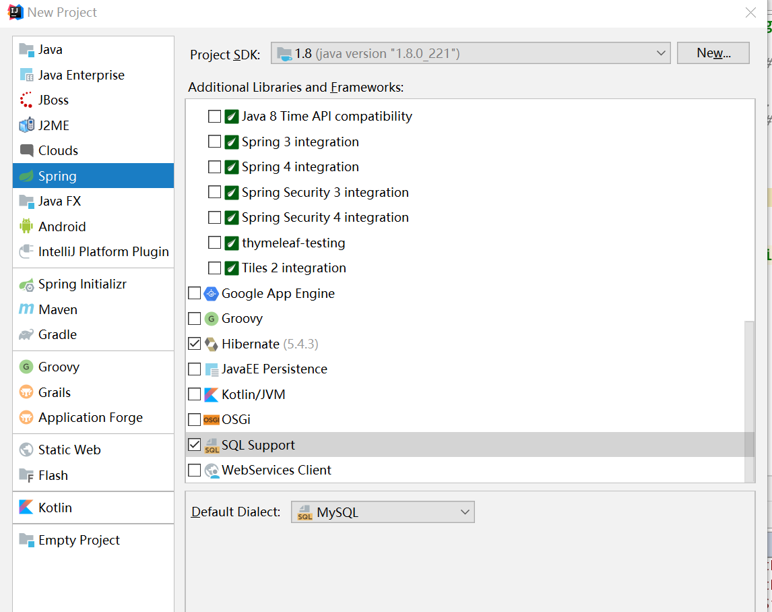Select Static Web project type
Image resolution: width=772 pixels, height=612 pixels.
click(93, 450)
